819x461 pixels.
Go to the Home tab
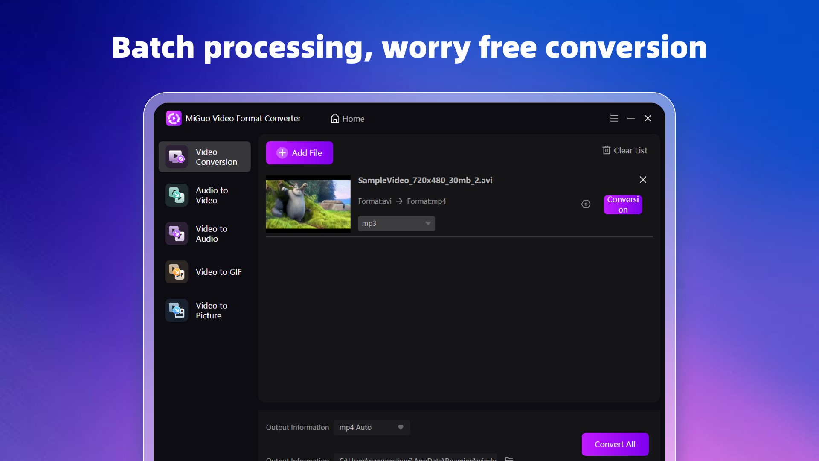click(x=348, y=119)
